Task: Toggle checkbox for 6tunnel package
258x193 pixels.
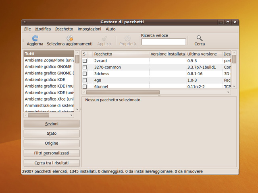Action: (85, 86)
